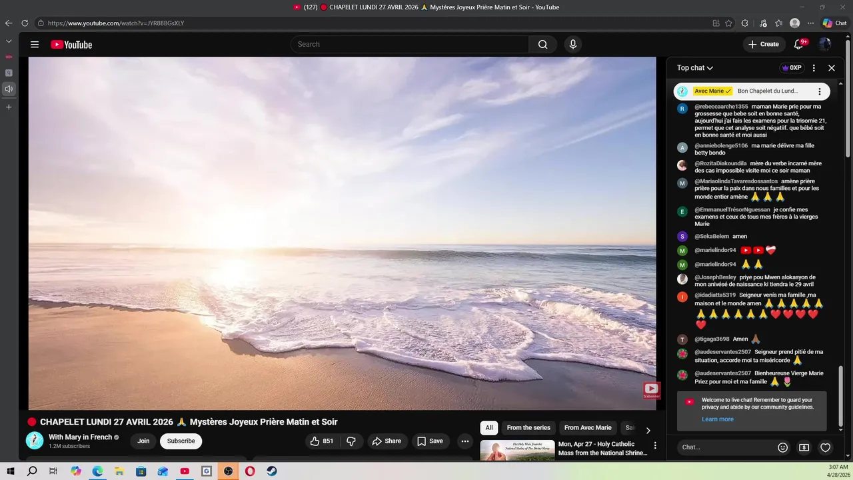Launch Steam from the taskbar
853x480 pixels.
pos(272,471)
